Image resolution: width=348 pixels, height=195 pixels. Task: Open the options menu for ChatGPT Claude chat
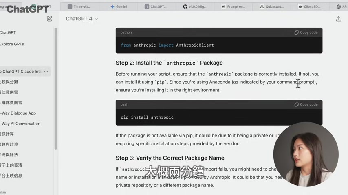coord(46,71)
